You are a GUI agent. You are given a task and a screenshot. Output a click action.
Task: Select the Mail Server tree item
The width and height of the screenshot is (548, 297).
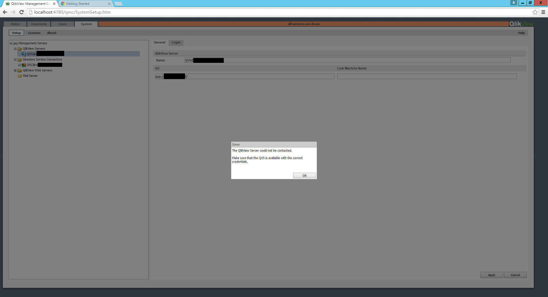coord(30,76)
